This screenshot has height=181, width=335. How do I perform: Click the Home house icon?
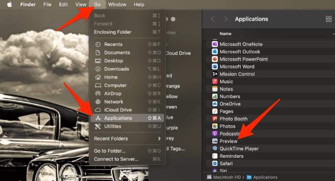(98, 77)
